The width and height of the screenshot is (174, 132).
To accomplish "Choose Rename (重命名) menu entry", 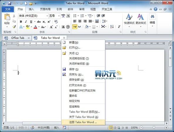I will [x=83, y=96].
